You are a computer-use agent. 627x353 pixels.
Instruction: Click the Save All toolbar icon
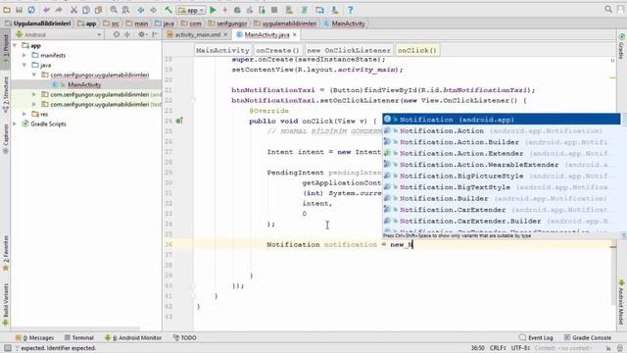point(19,10)
